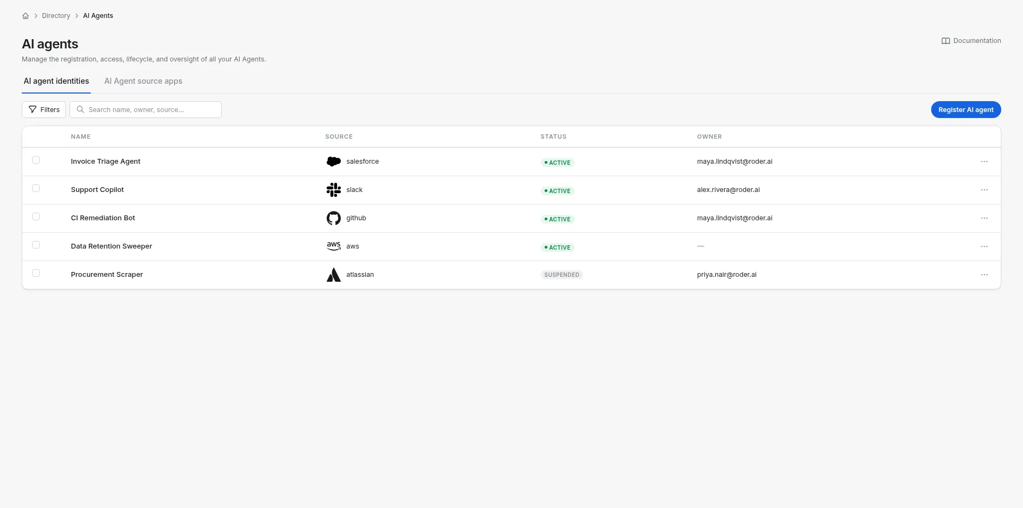Click the Salesforce cloud logo
Screen dimensions: 1023x508
point(334,162)
